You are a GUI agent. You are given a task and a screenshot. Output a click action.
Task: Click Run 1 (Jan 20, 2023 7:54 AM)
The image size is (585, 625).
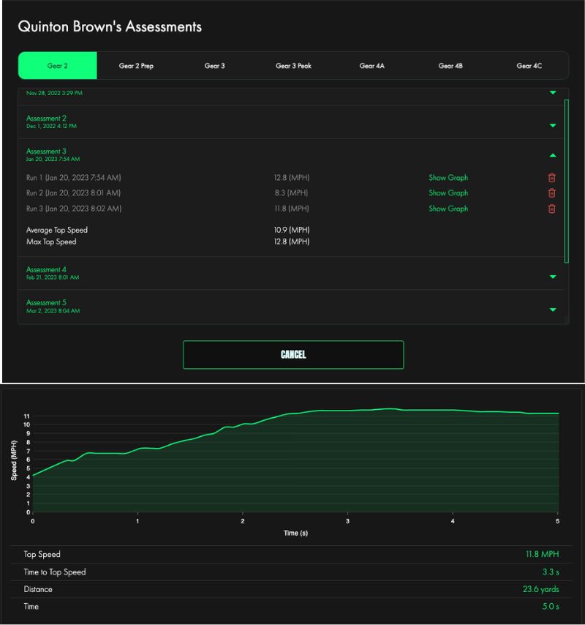[x=74, y=178]
